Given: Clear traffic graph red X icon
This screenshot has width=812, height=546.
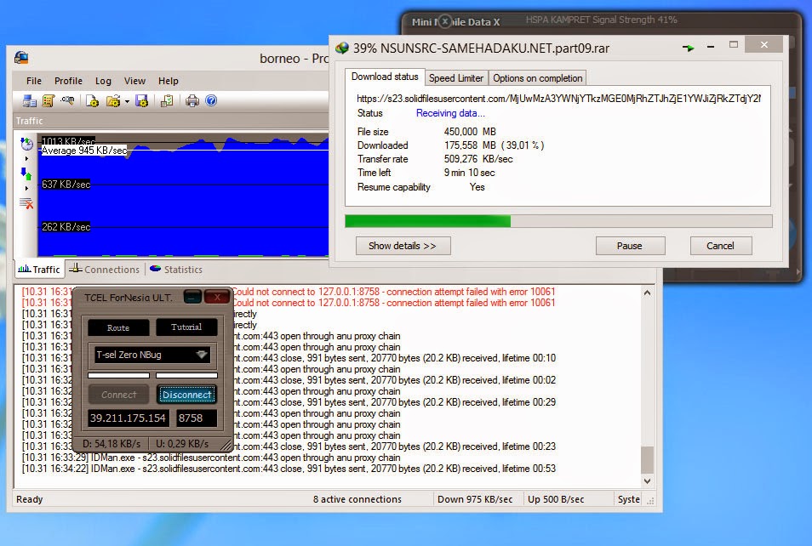Looking at the screenshot, I should (x=26, y=203).
